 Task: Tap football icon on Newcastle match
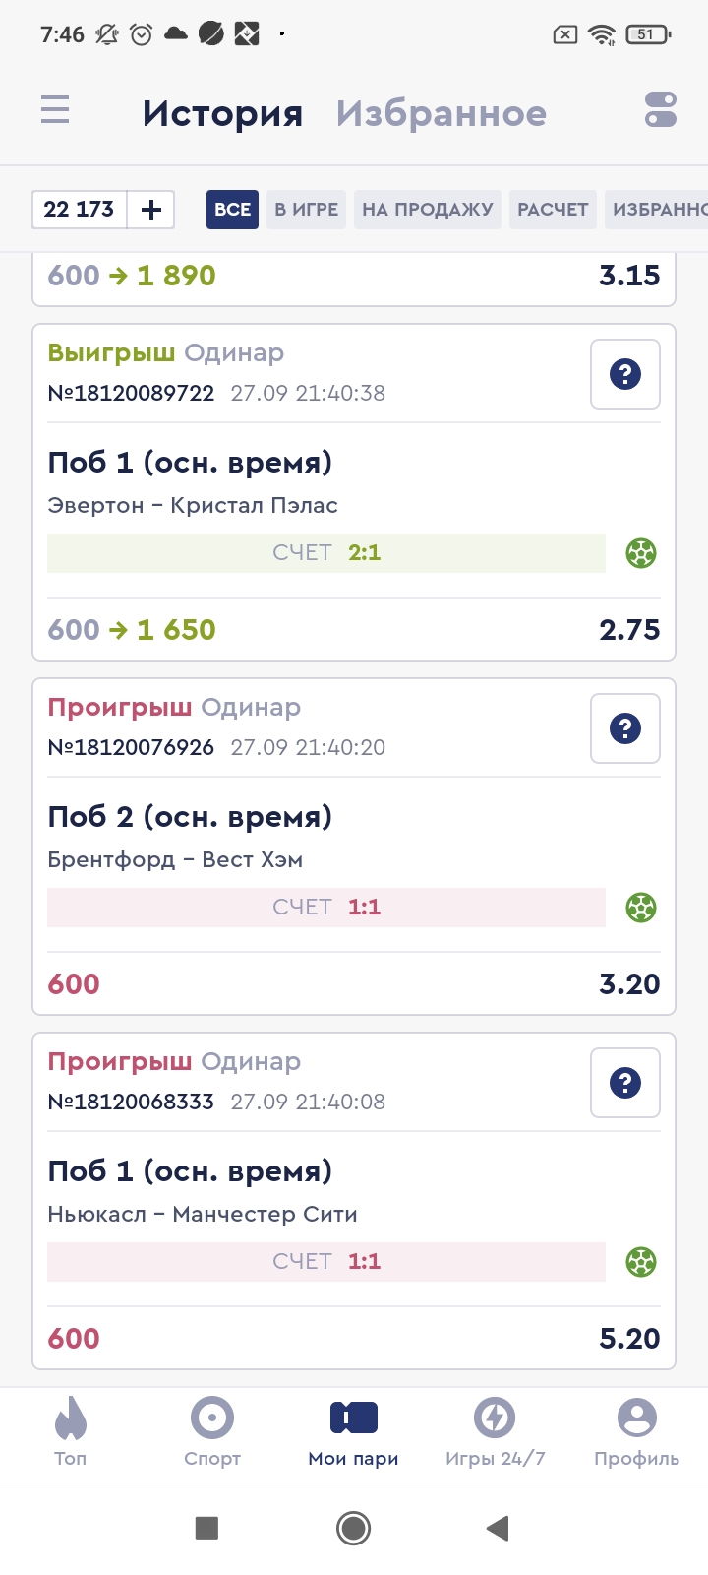tap(641, 1262)
